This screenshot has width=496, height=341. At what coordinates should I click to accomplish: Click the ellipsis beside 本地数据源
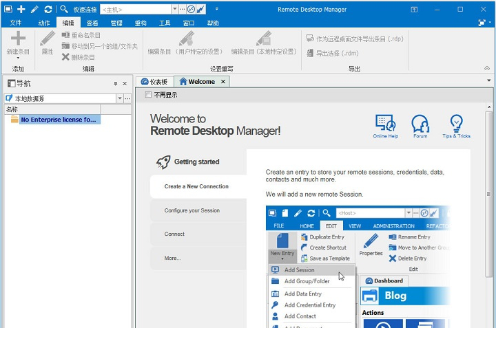pyautogui.click(x=127, y=98)
